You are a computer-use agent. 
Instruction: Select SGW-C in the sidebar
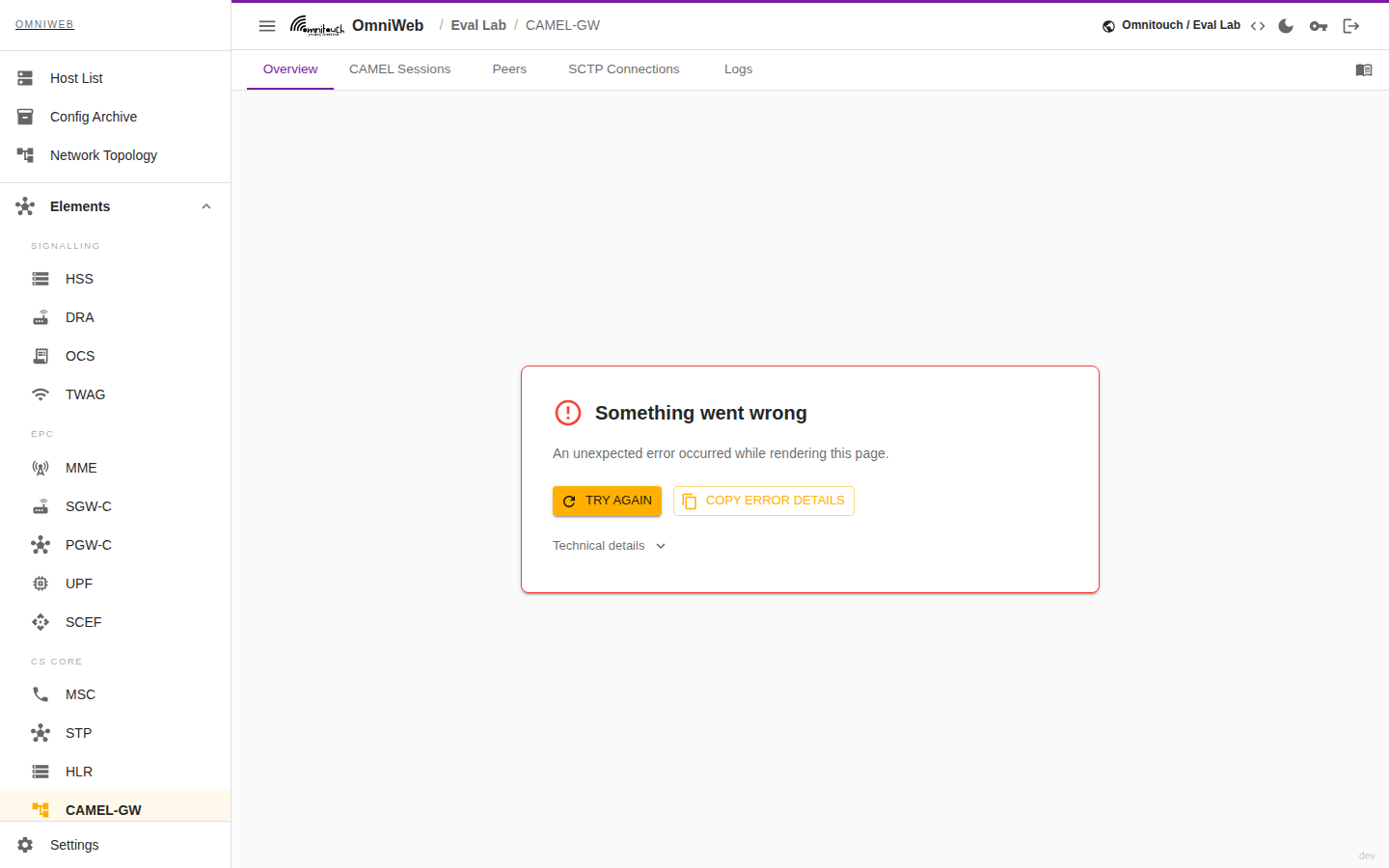116,506
